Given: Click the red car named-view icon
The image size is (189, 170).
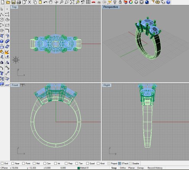Looking at the screenshot, I should 93,2.
